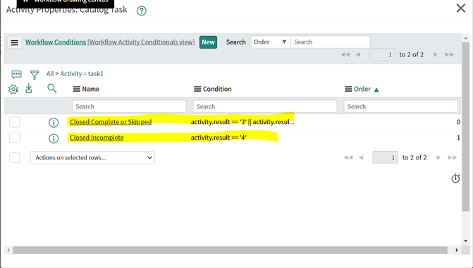Screen dimensions: 473x268
Task: Go to last page in bottom pager
Action: click(x=452, y=157)
